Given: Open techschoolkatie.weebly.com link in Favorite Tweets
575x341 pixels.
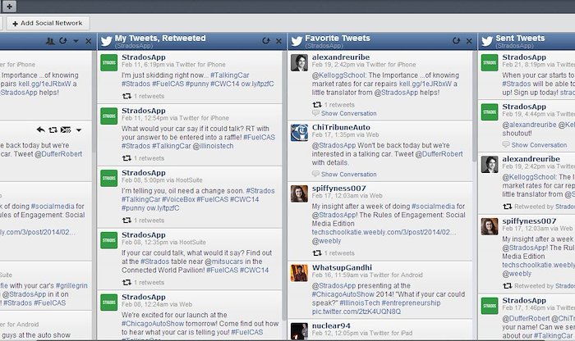Looking at the screenshot, I should pyautogui.click(x=384, y=232).
